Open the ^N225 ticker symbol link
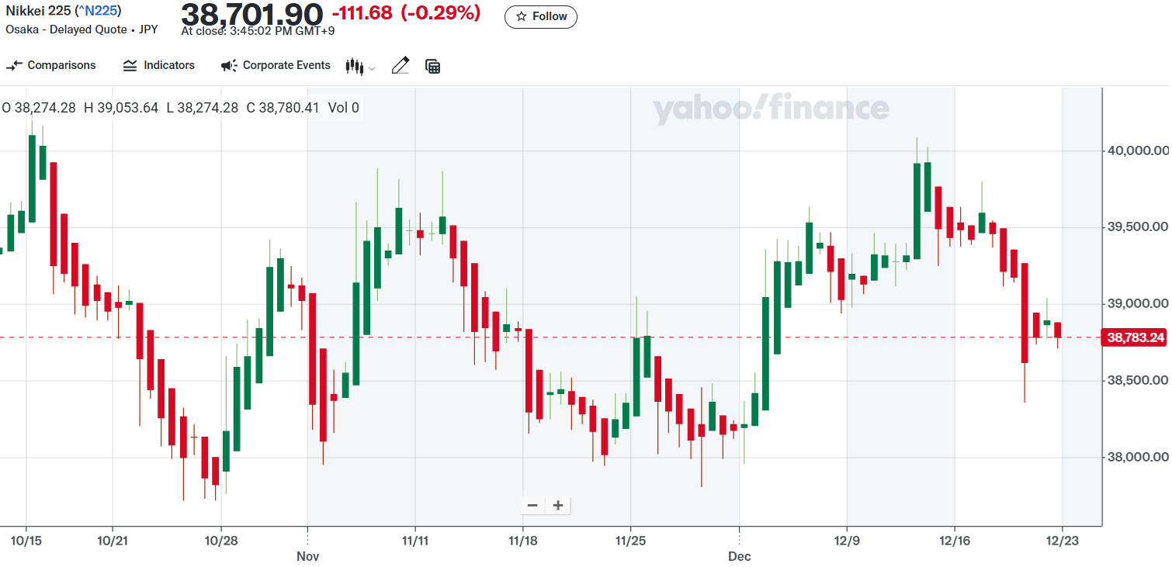The image size is (1172, 567). [97, 12]
